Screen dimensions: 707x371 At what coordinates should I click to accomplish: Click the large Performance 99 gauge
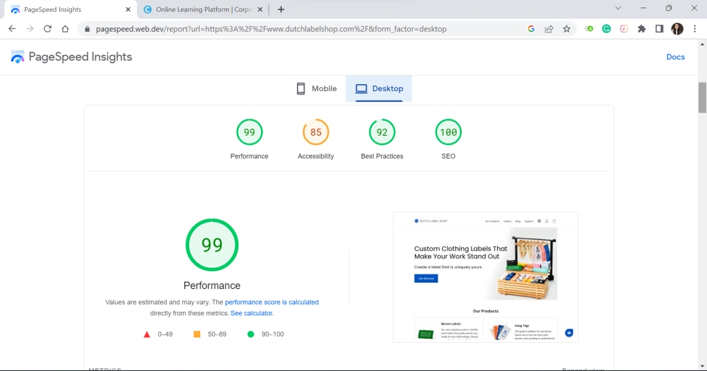coord(212,245)
